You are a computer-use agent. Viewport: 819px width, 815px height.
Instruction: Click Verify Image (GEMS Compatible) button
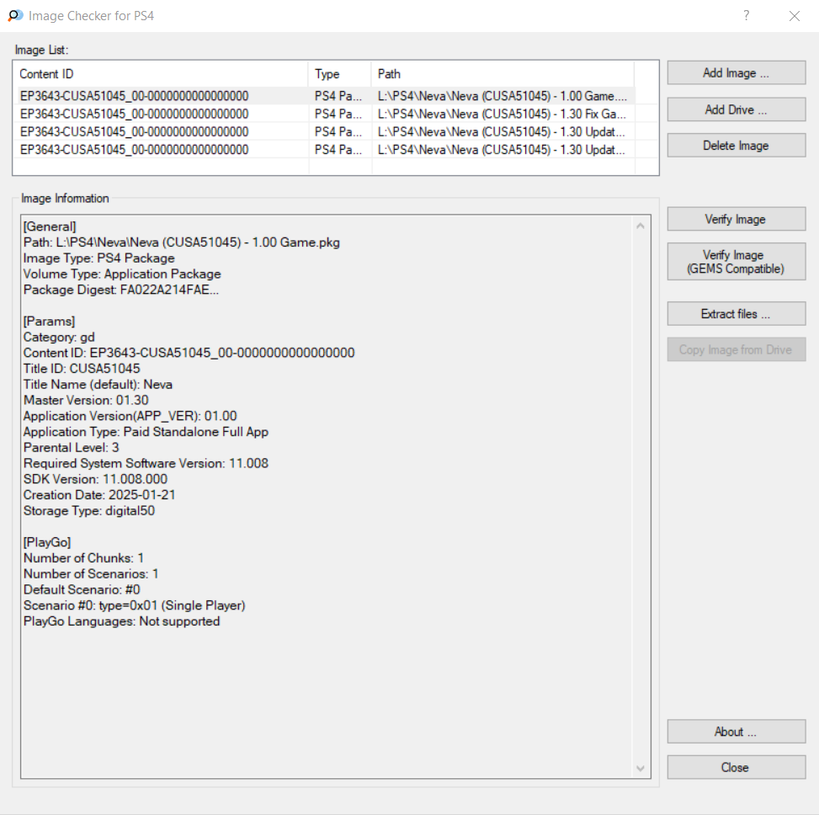click(736, 262)
